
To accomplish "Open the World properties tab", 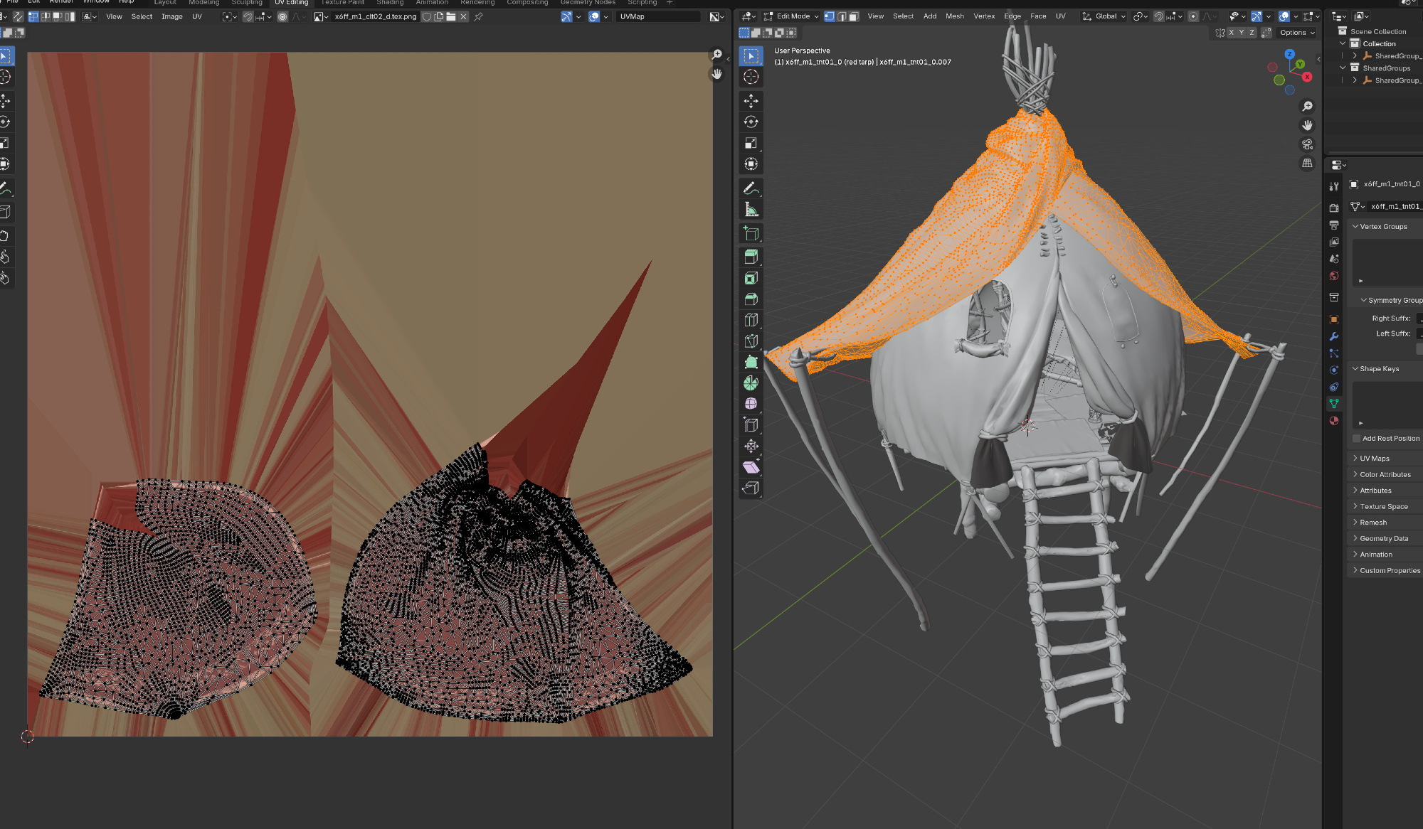I will click(x=1334, y=276).
